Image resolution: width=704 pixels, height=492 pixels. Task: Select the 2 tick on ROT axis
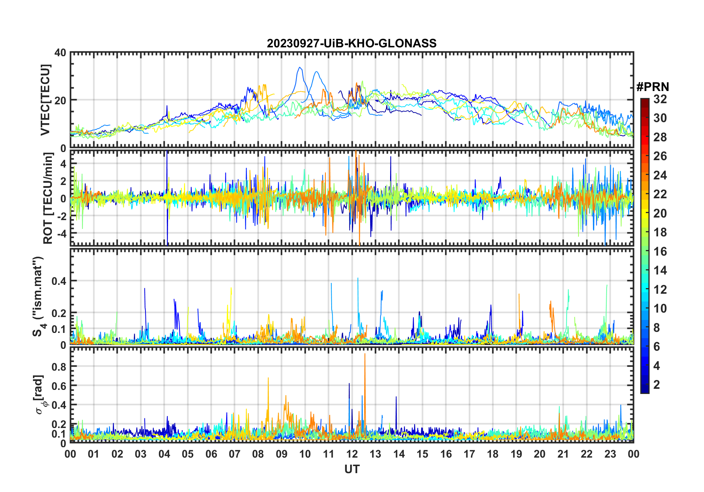coord(63,181)
